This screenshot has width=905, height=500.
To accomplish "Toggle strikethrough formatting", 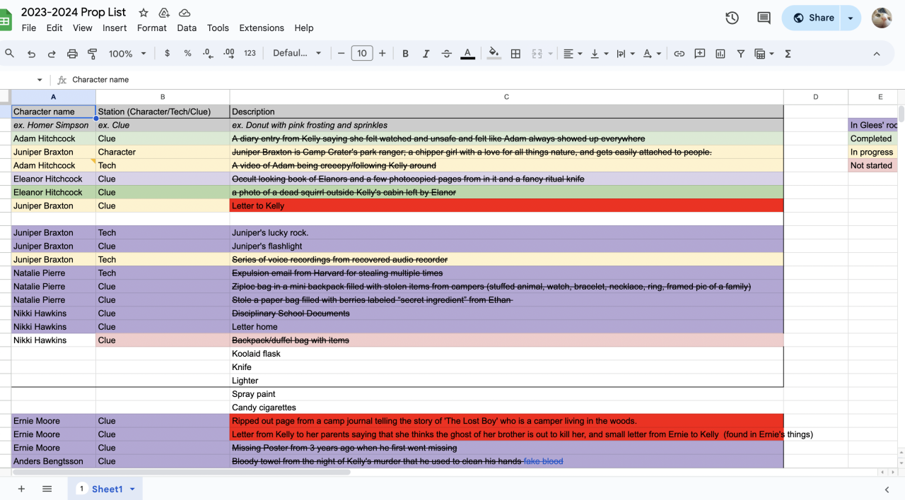I will pyautogui.click(x=446, y=54).
